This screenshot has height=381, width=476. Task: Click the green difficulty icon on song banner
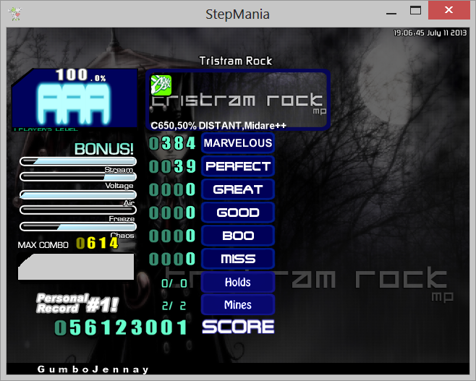[161, 85]
